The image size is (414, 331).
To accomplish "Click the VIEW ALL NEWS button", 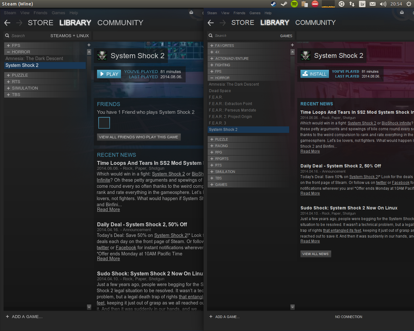I will click(315, 254).
